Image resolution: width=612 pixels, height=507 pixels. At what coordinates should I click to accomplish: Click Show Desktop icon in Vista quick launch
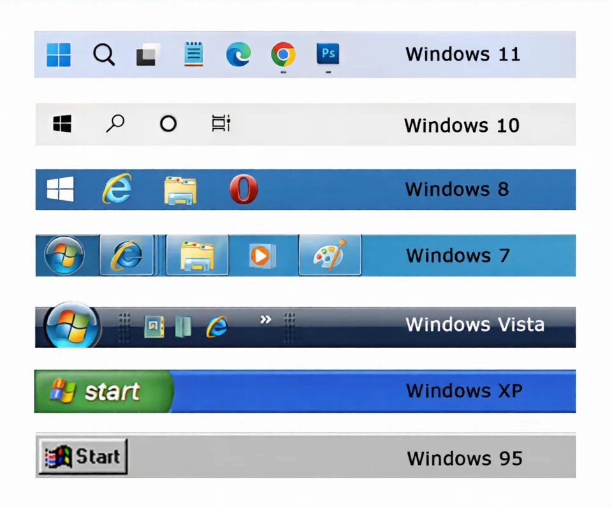(x=154, y=327)
